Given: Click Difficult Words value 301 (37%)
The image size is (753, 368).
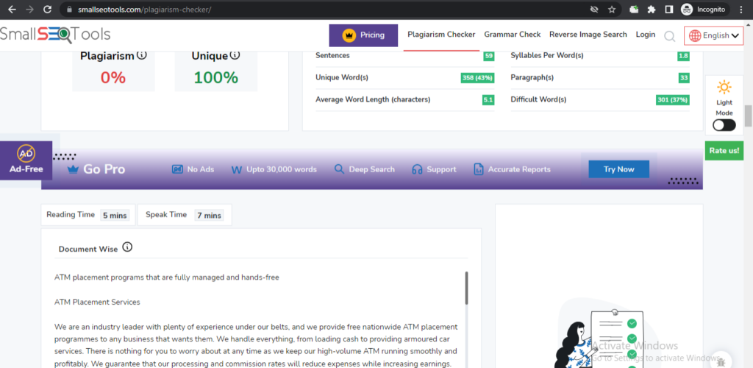Looking at the screenshot, I should (x=673, y=100).
